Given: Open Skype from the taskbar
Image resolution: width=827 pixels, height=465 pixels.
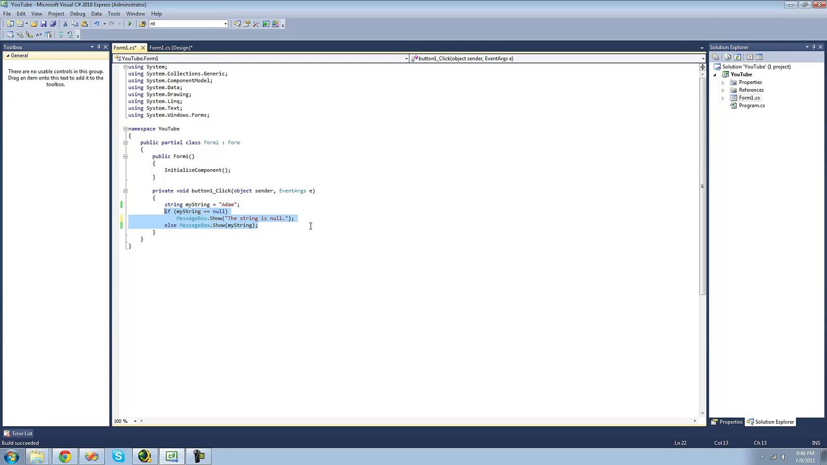Looking at the screenshot, I should pos(118,457).
